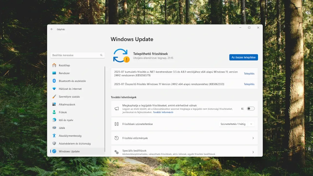
Task: Click the Frissítések szüneteltetése label
Action: [x=137, y=124]
